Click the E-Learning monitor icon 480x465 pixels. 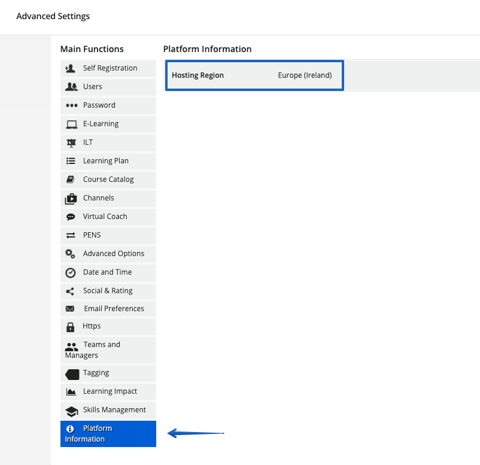click(x=72, y=124)
